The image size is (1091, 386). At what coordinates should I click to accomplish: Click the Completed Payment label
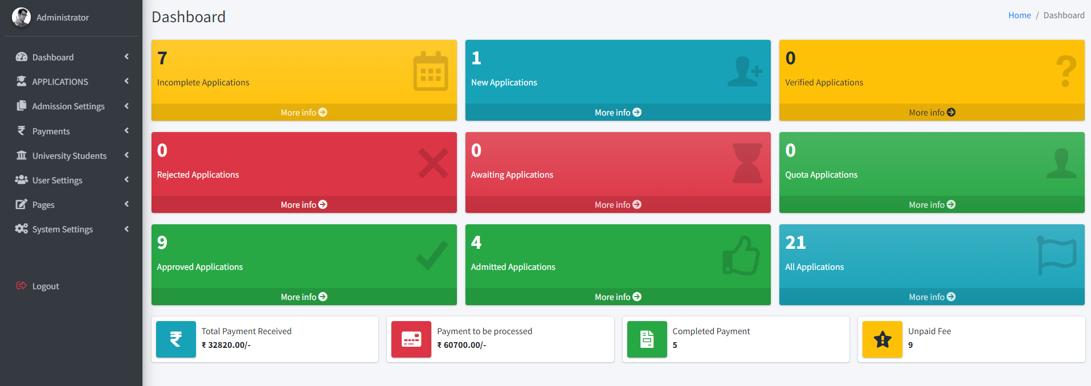tap(711, 331)
